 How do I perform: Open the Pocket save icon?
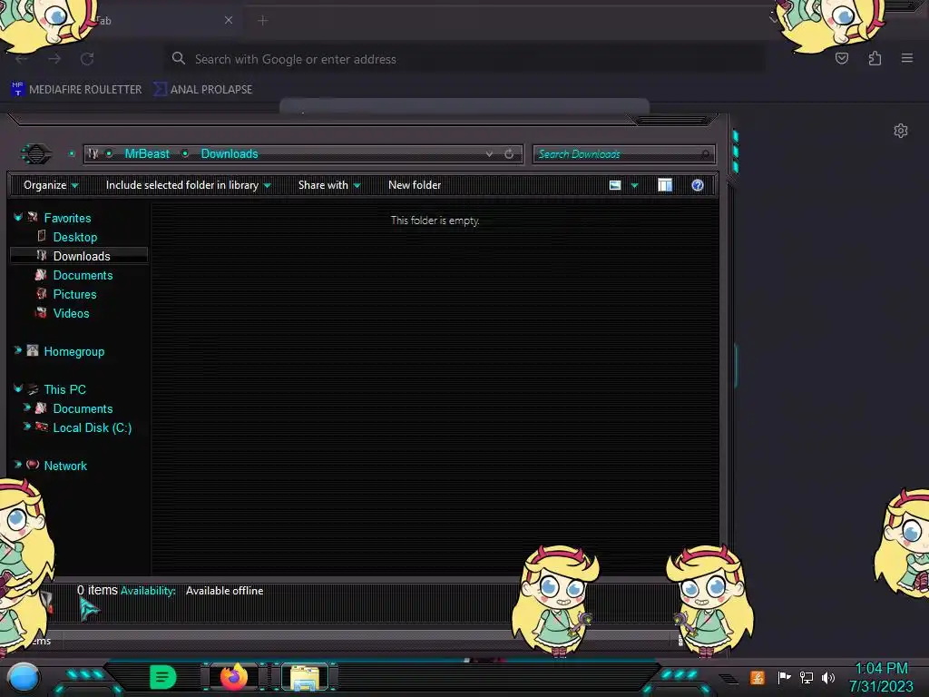(x=841, y=58)
